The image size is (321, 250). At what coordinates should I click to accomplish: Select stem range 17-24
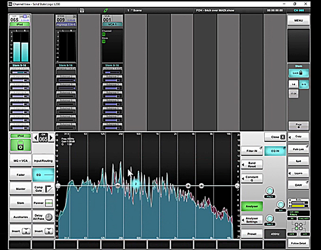[x=293, y=93]
